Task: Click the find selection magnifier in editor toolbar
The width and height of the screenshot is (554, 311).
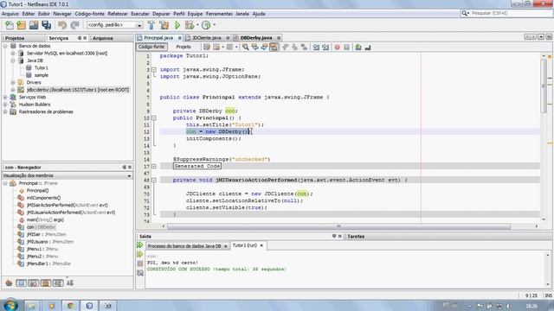Action: click(245, 47)
